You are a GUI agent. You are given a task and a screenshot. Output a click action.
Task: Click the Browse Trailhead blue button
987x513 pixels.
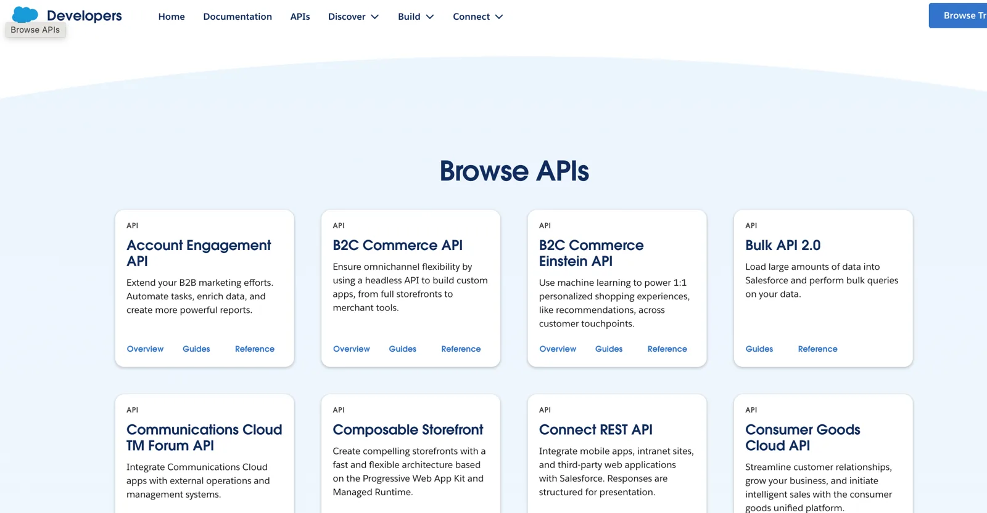tap(958, 15)
